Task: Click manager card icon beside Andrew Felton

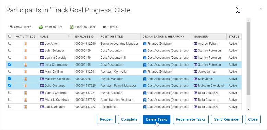Action: point(195,44)
